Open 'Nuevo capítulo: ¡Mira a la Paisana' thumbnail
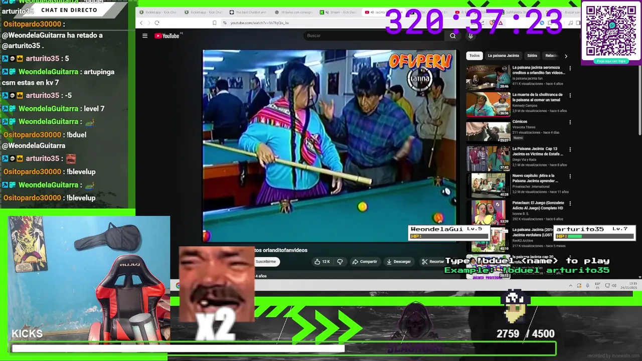The width and height of the screenshot is (642, 361). point(488,185)
